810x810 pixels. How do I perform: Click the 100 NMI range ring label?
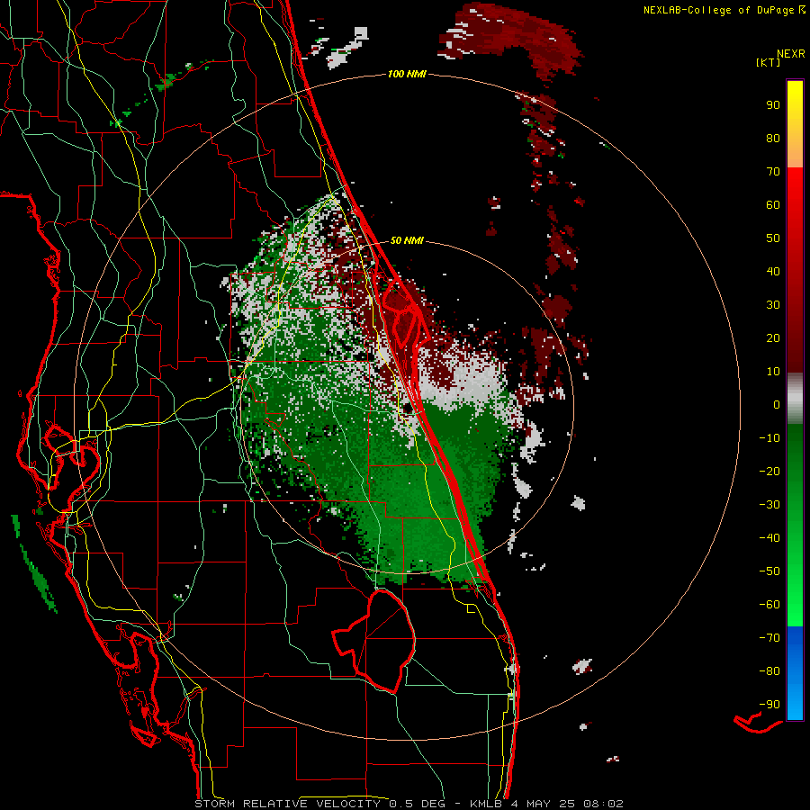[x=407, y=75]
